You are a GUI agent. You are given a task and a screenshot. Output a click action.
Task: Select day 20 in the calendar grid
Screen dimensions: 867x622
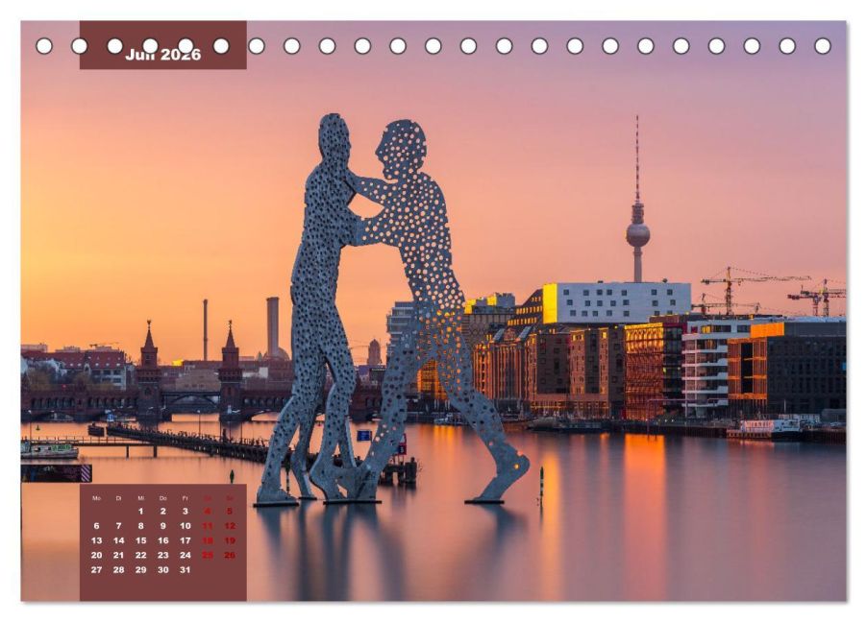[97, 555]
